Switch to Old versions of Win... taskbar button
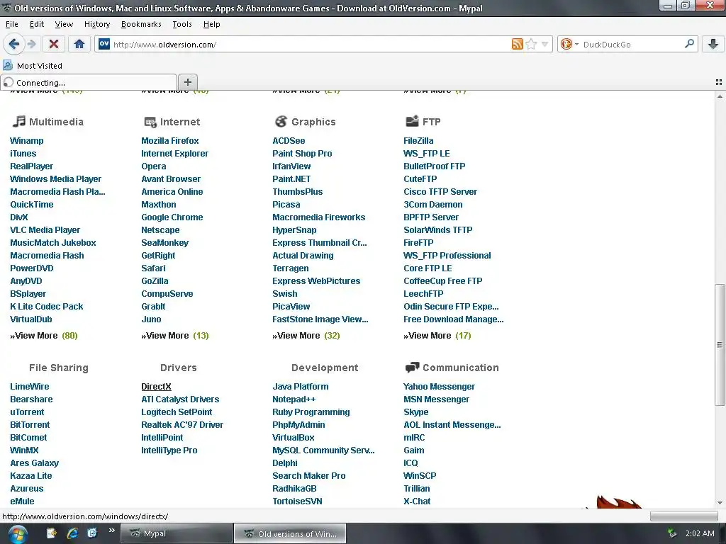Image resolution: width=726 pixels, height=544 pixels. pyautogui.click(x=290, y=533)
